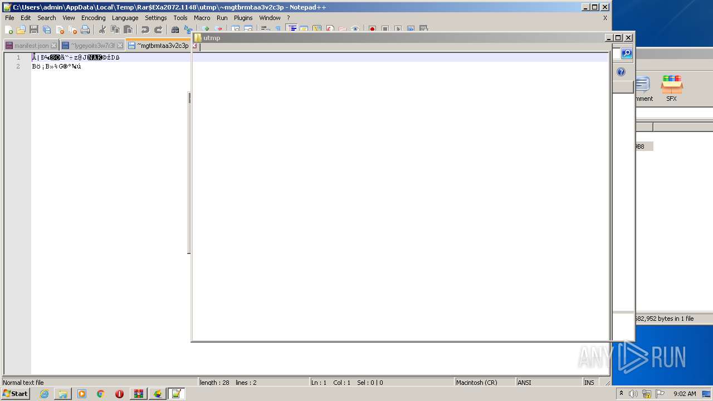Open Find with the binoculars icon
The height and width of the screenshot is (401, 713).
pos(175,30)
